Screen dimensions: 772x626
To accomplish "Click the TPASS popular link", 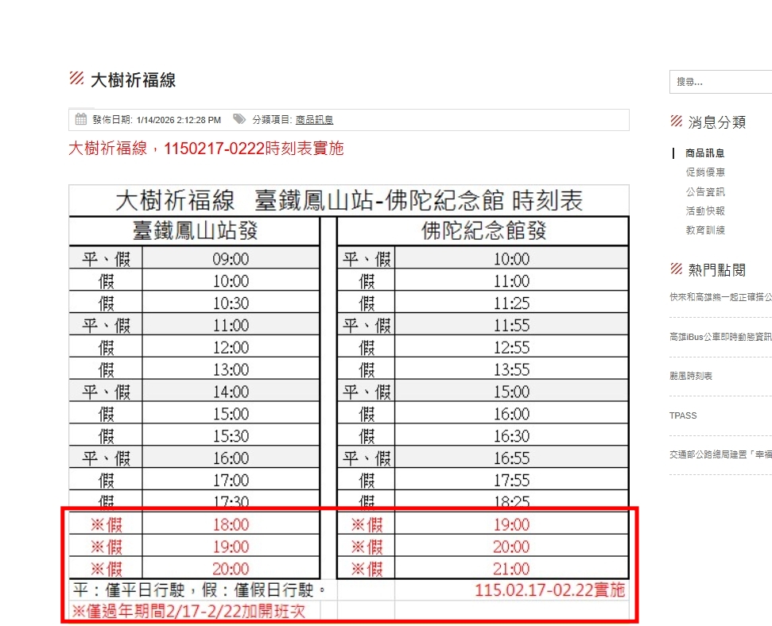I will pos(683,415).
